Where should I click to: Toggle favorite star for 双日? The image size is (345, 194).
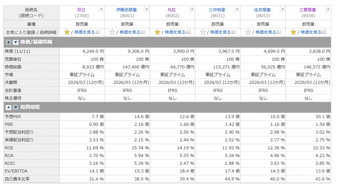tap(67, 32)
